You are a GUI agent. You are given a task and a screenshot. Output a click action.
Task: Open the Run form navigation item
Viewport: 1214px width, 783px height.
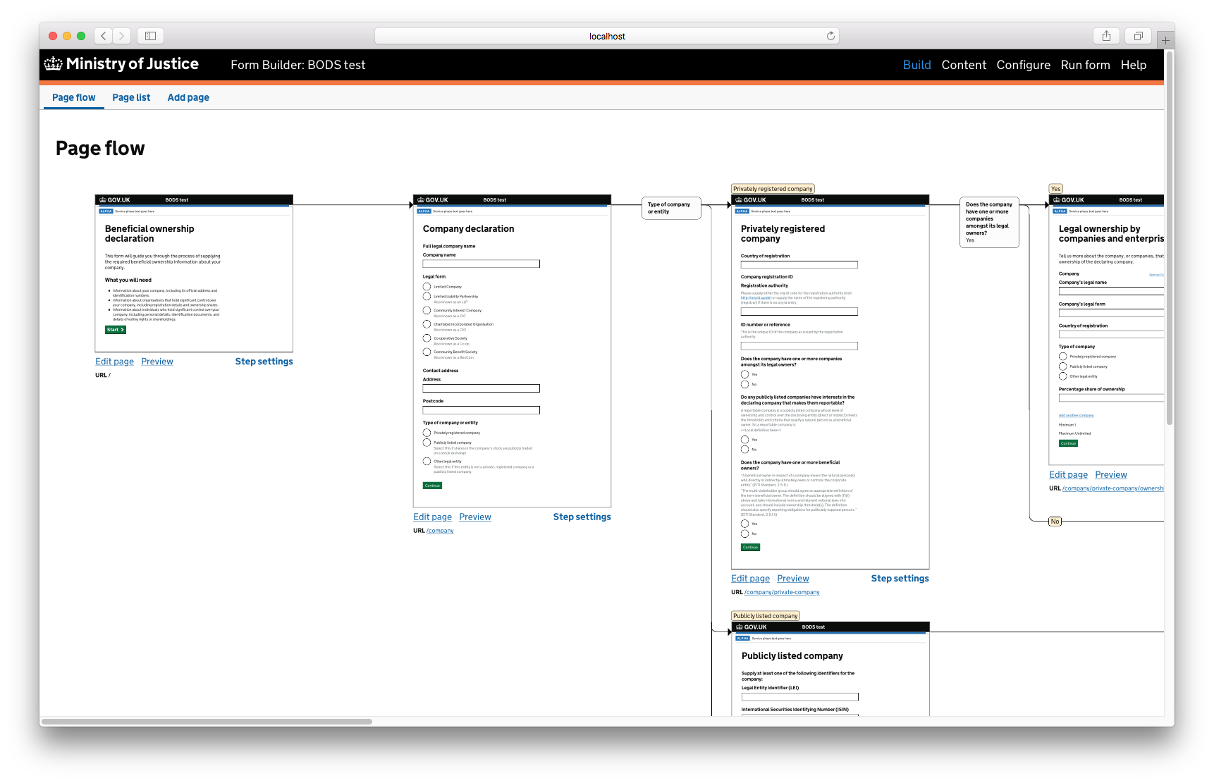1085,65
